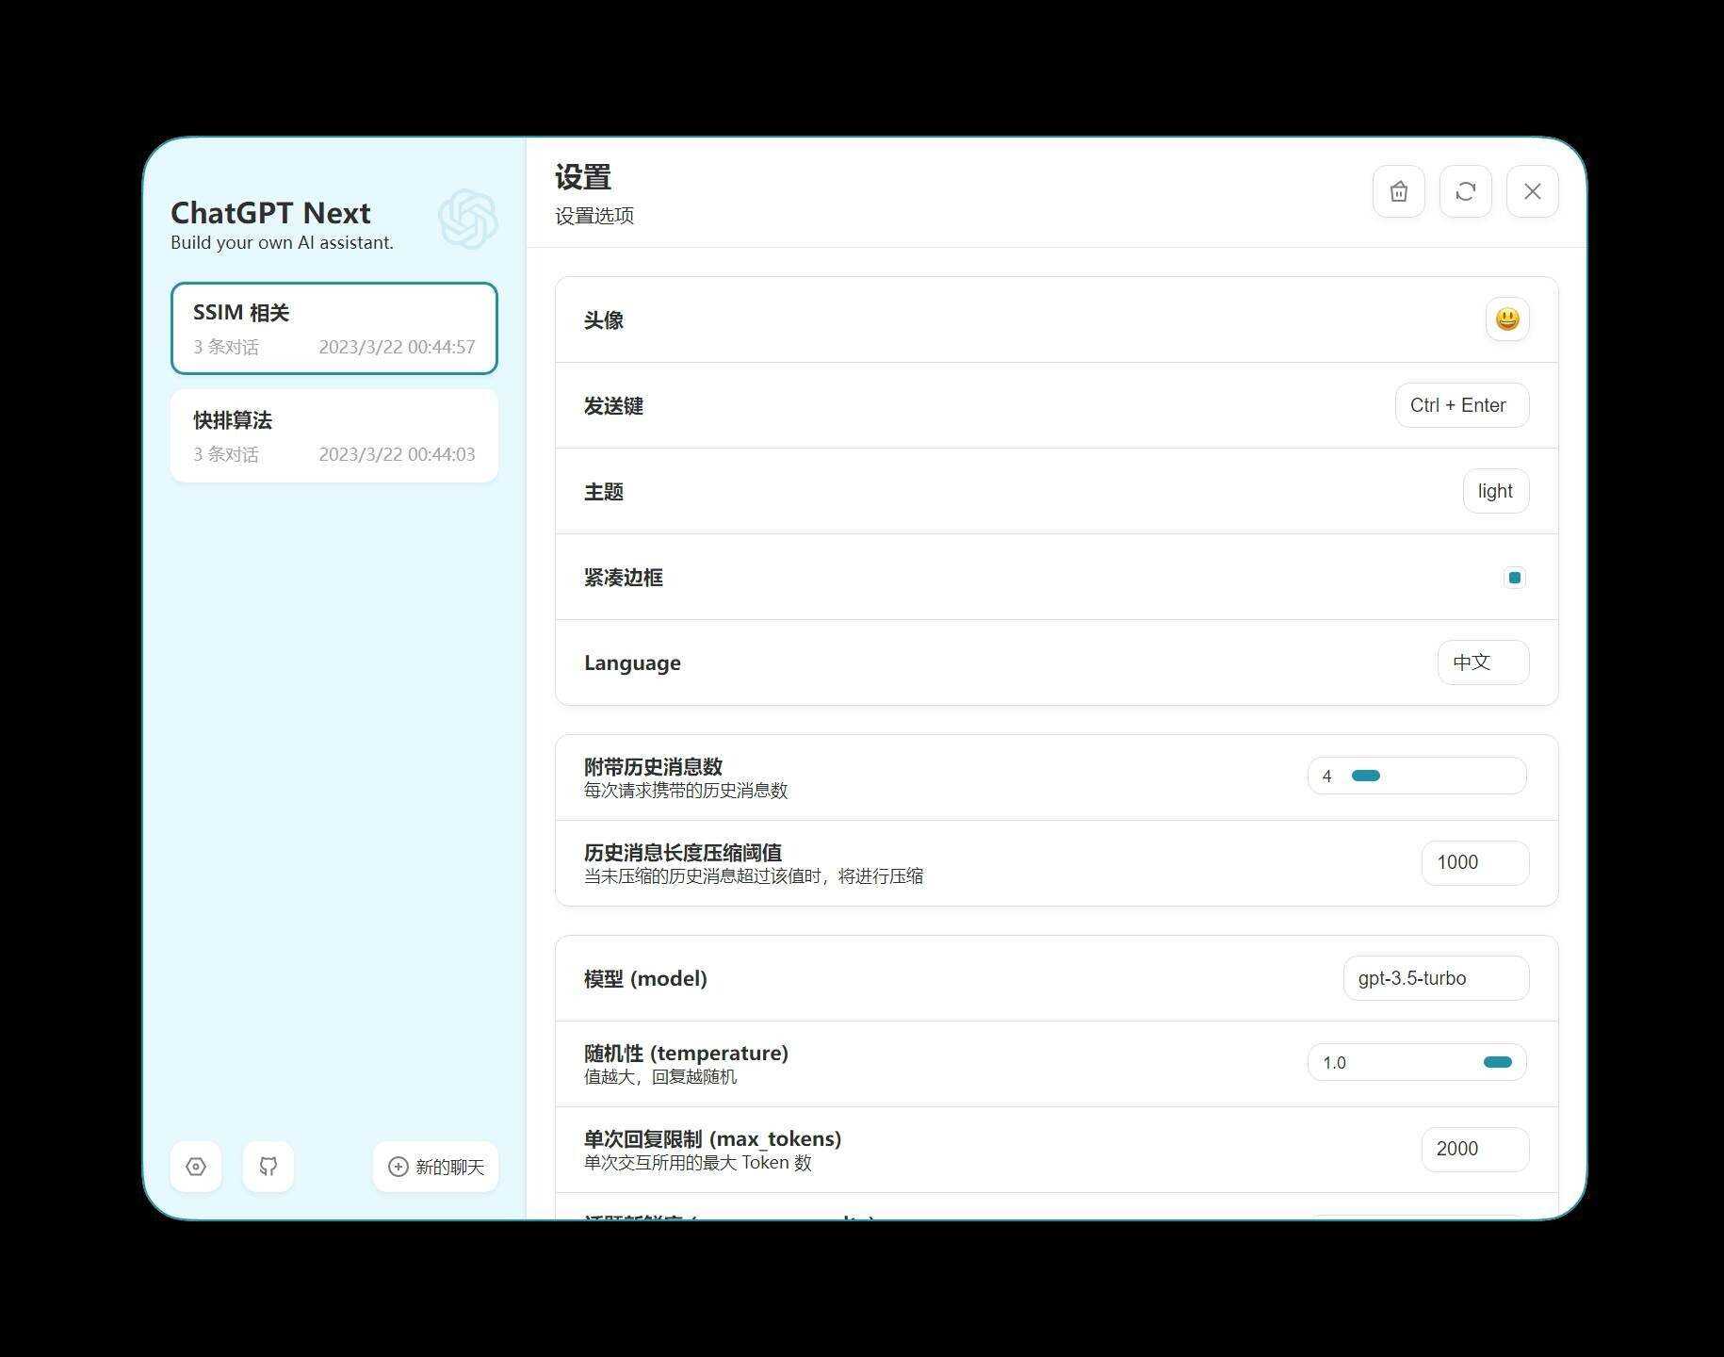This screenshot has height=1357, width=1724.
Task: Change theme by opening the light dropdown
Action: (1495, 491)
